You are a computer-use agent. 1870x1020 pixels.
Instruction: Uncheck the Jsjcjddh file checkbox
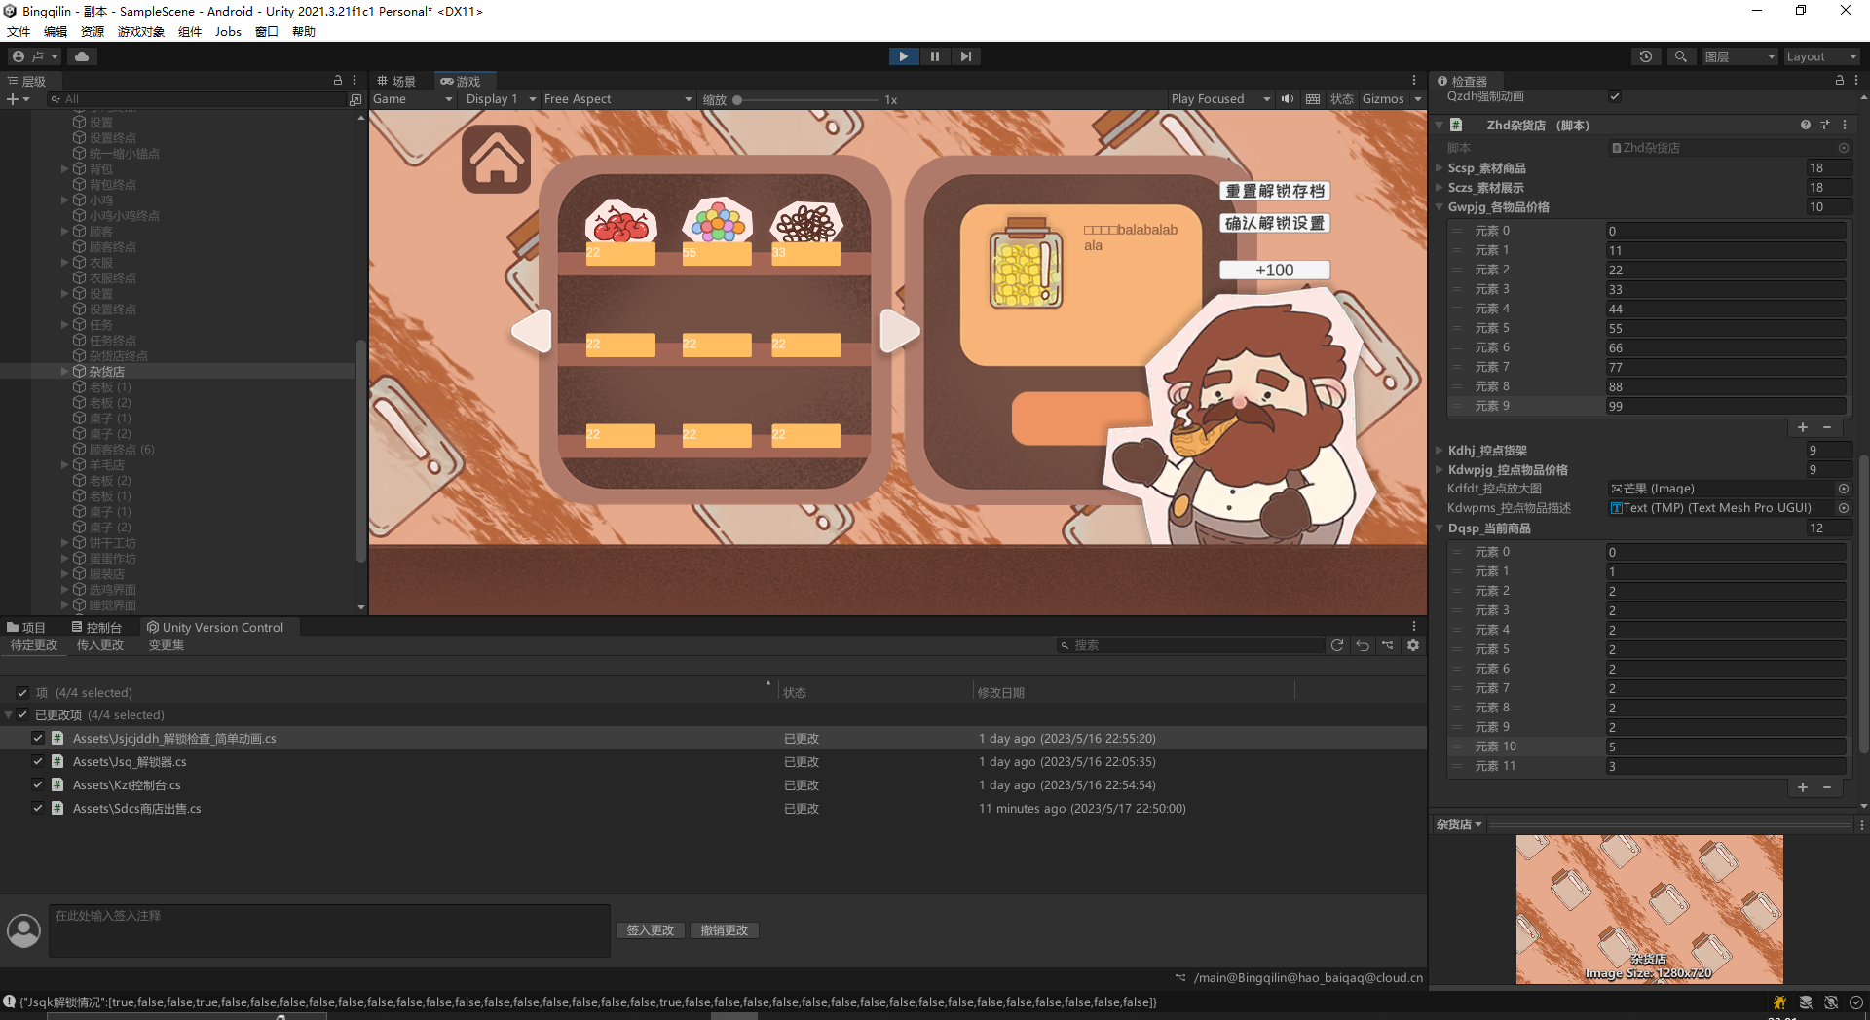[38, 739]
